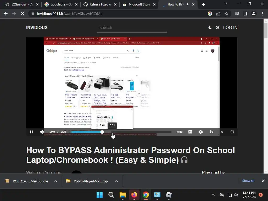Share the video using share icon
The image size is (268, 201).
pos(222,132)
